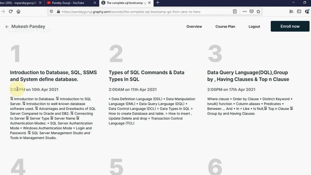311x175 pixels.
Task: Open a new tab with plus icon
Action: click(157, 2)
